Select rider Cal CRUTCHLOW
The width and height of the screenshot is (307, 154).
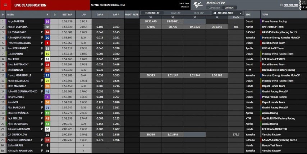pos(17,135)
